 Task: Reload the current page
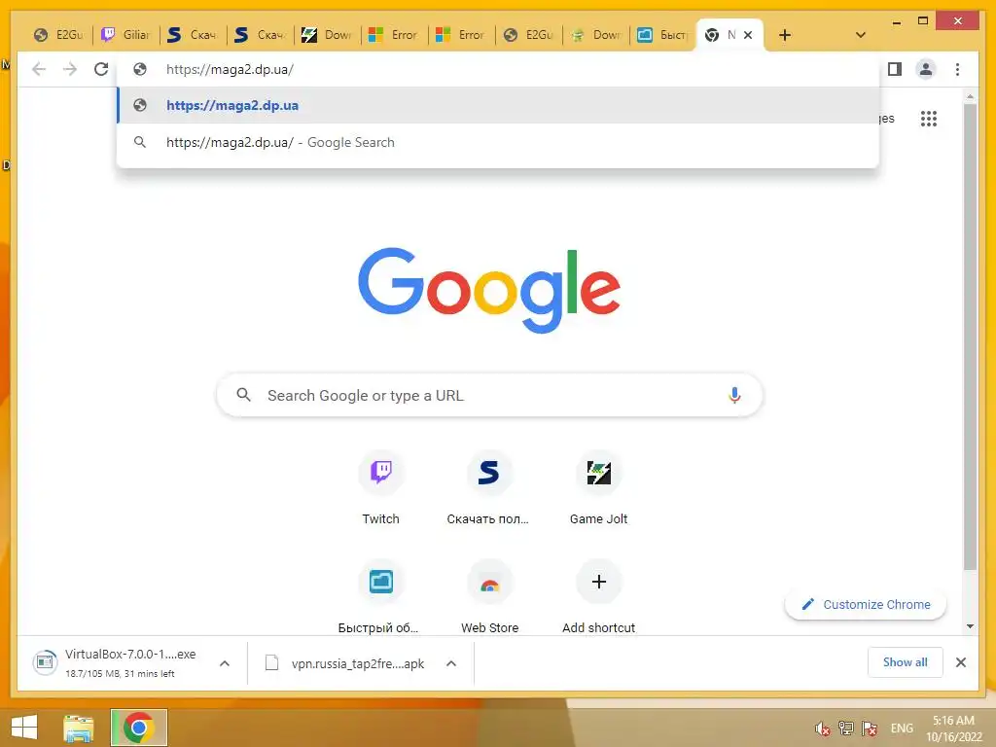(101, 69)
